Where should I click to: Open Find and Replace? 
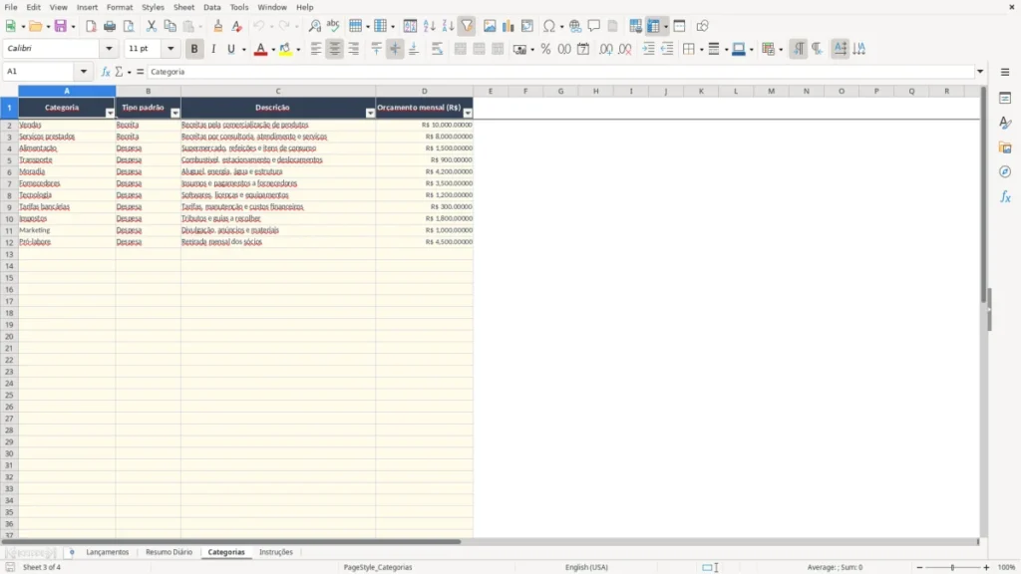click(314, 26)
